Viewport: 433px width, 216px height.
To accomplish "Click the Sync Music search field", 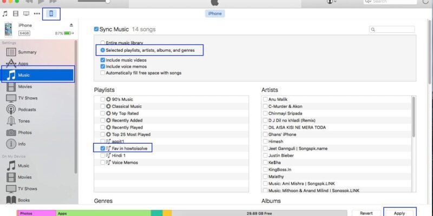I will point(392,30).
